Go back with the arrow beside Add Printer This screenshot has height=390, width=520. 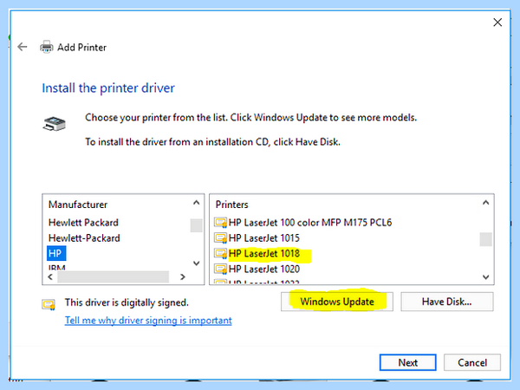pos(23,47)
